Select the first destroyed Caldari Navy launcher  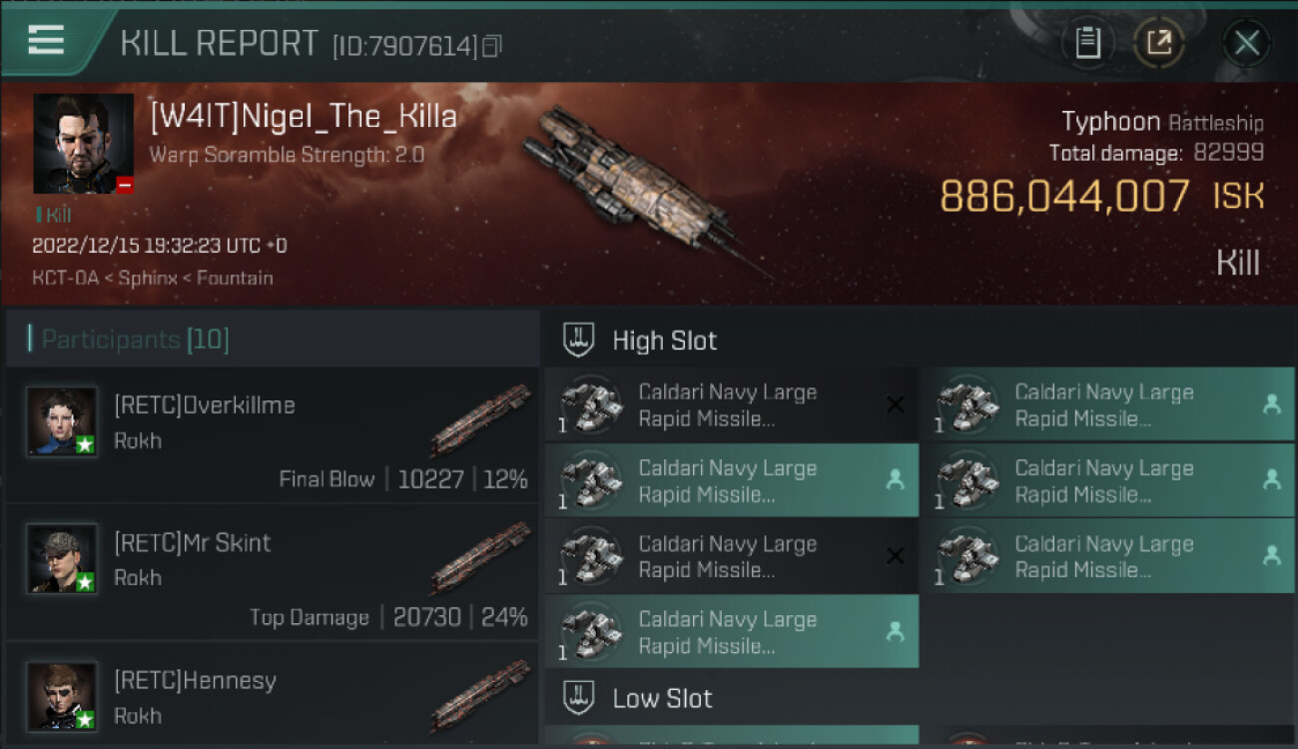coord(731,405)
